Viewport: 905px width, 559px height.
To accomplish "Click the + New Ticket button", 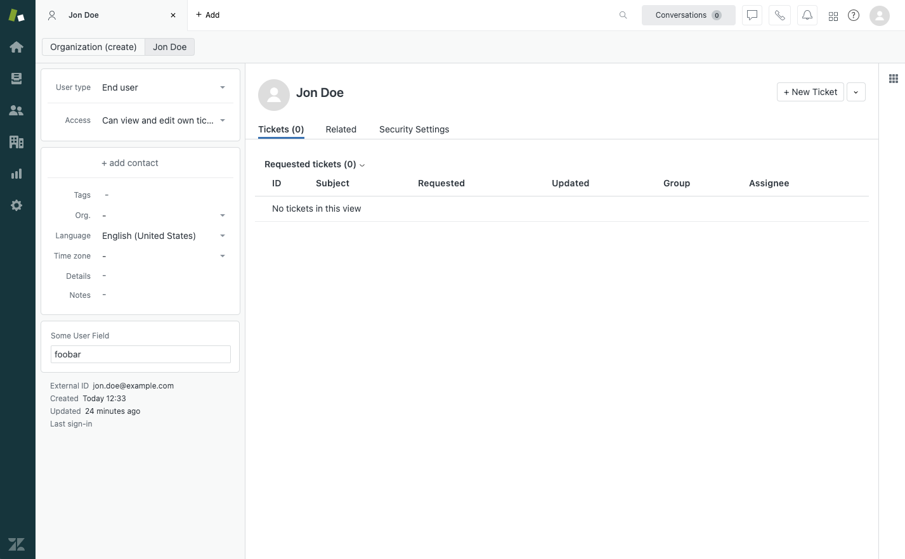I will coord(810,93).
